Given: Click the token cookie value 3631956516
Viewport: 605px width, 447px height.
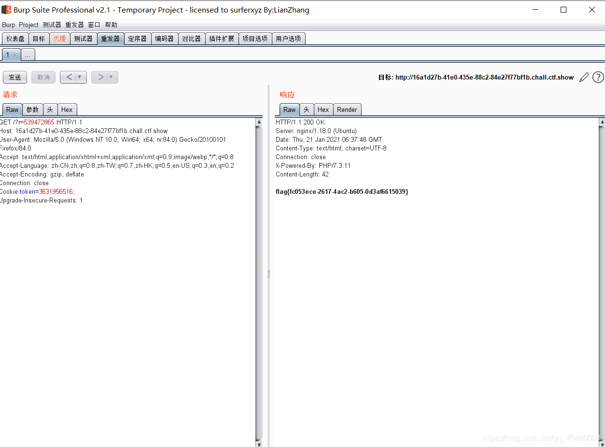Looking at the screenshot, I should tap(56, 191).
